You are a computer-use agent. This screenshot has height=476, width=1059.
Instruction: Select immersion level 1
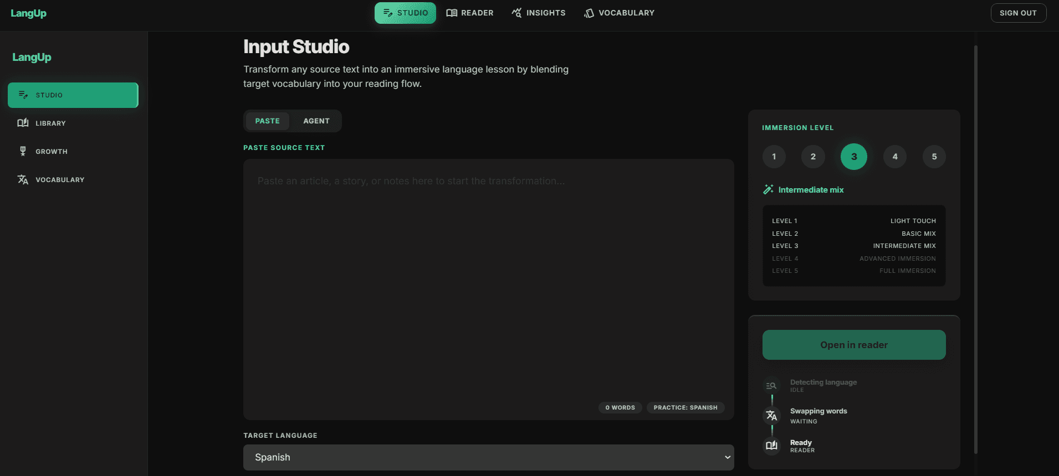pyautogui.click(x=774, y=157)
